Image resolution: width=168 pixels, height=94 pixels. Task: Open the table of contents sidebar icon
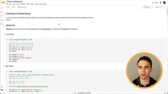pos(2,8)
